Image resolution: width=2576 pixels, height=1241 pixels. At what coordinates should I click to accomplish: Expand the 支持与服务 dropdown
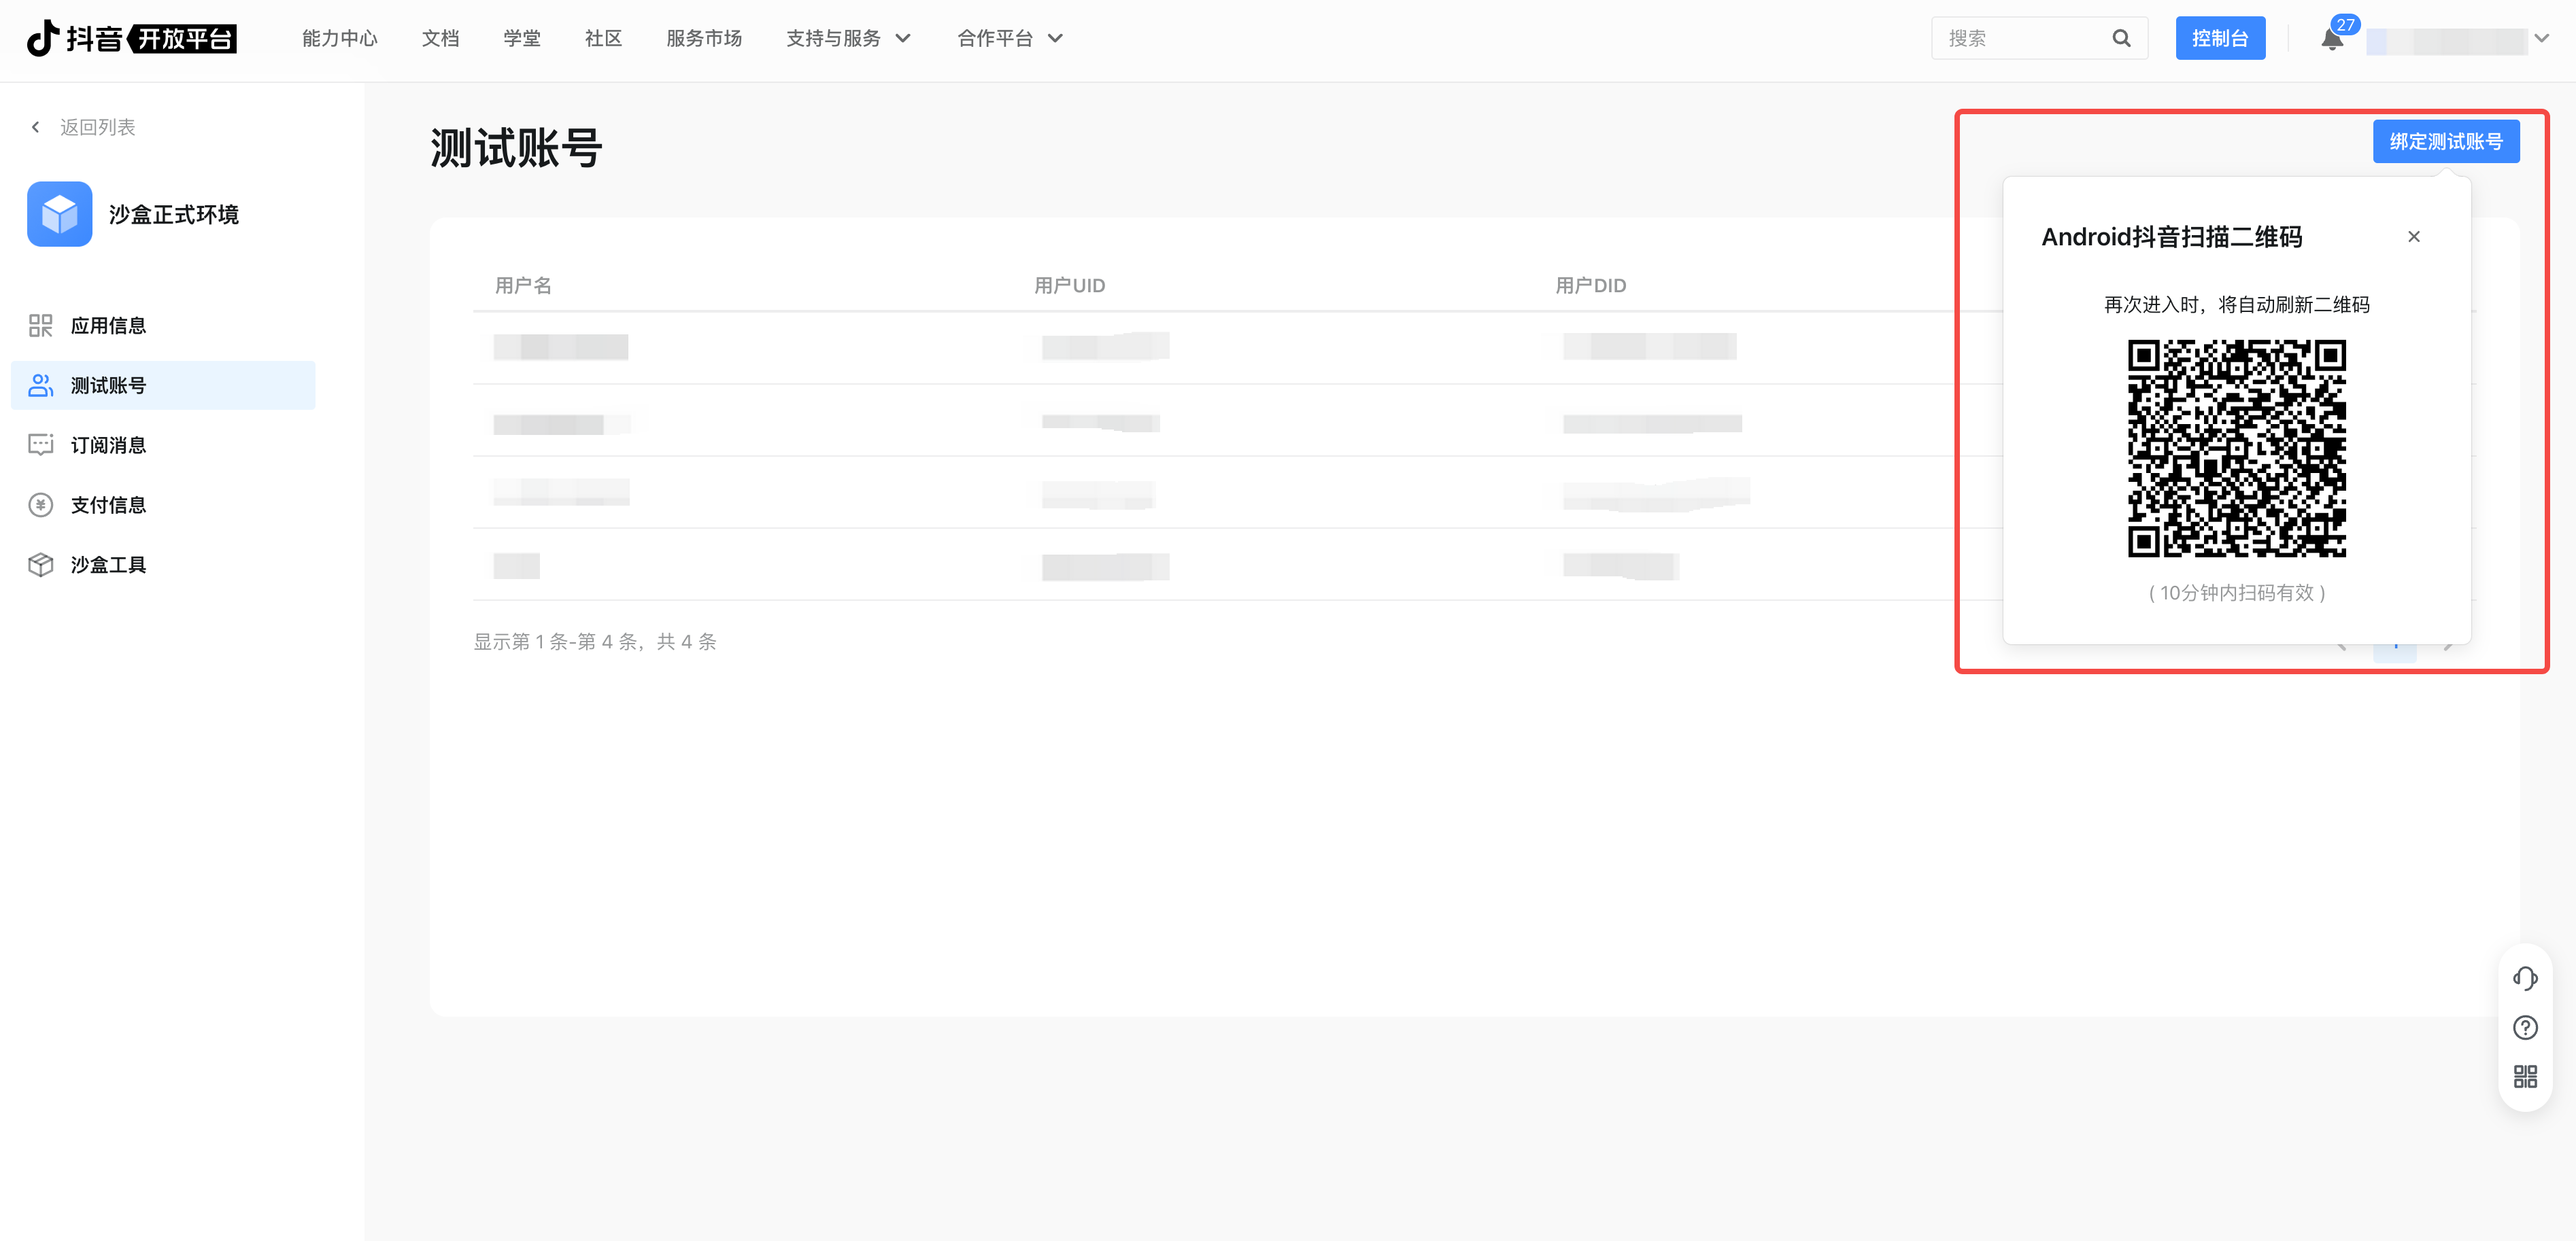click(x=848, y=38)
